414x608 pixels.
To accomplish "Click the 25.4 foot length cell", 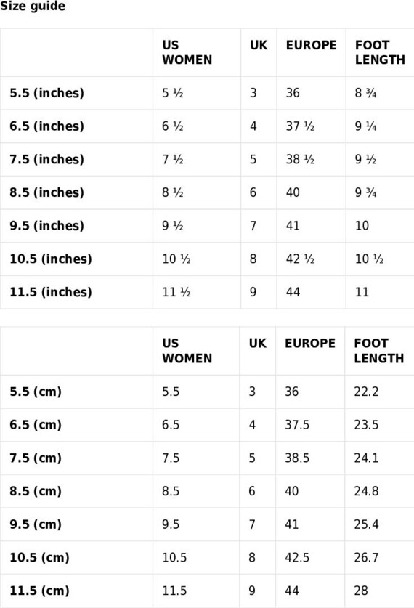I will 366,524.
